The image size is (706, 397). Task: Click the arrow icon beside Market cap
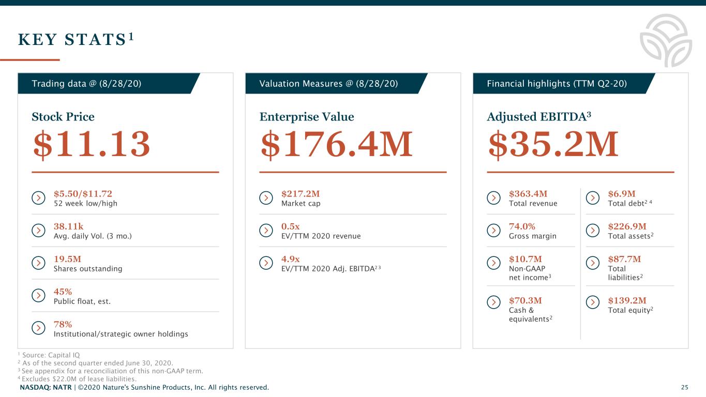[x=266, y=198]
